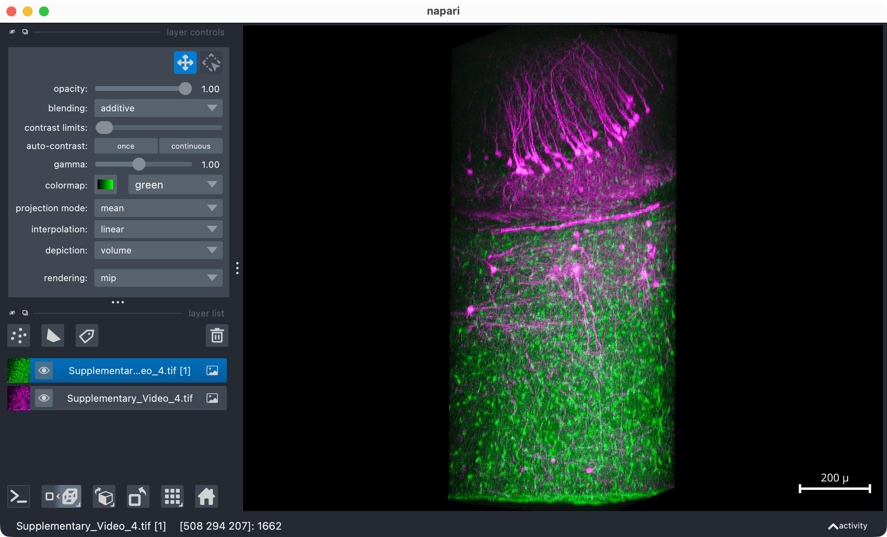Click the gamma slider handle
Image resolution: width=887 pixels, height=537 pixels.
tap(139, 164)
